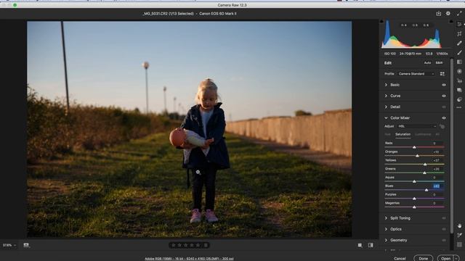Browse profiles grid icon

click(442, 74)
